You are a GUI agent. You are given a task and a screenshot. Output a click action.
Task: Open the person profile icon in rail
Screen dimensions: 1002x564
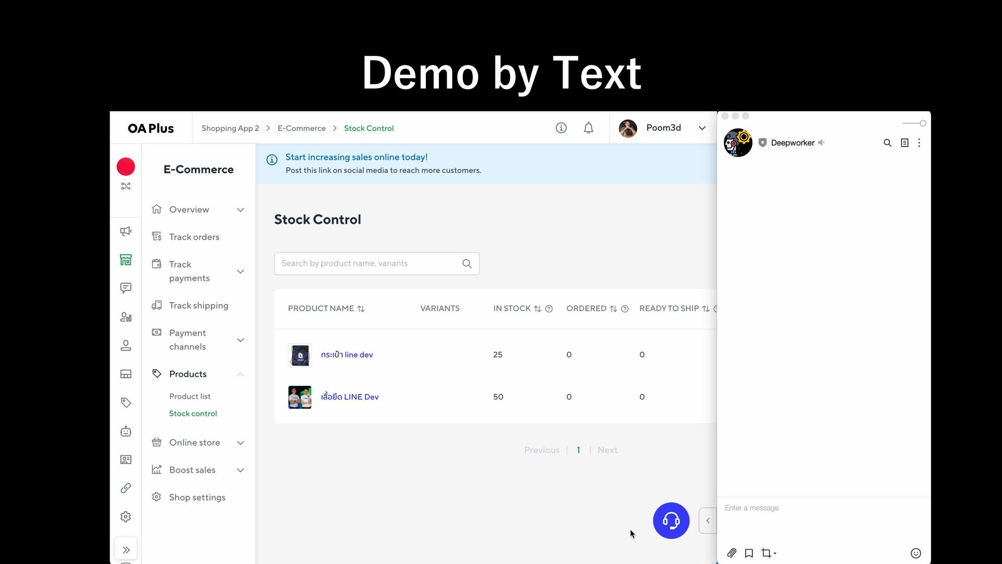[126, 345]
